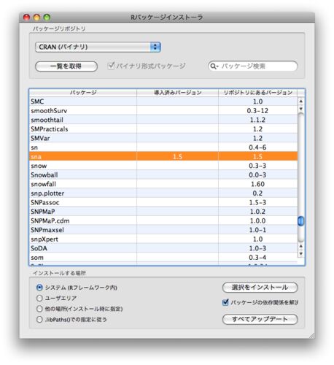Screen dimensions: 334x365
Task: Select the snp.plotter package row
Action: [163, 193]
